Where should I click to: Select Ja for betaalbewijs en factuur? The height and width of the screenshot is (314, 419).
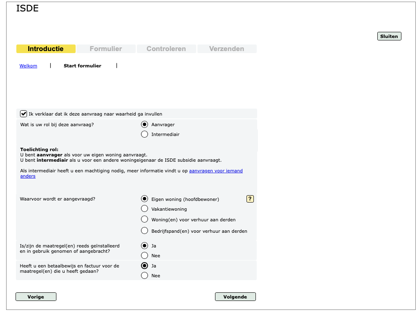coord(144,265)
